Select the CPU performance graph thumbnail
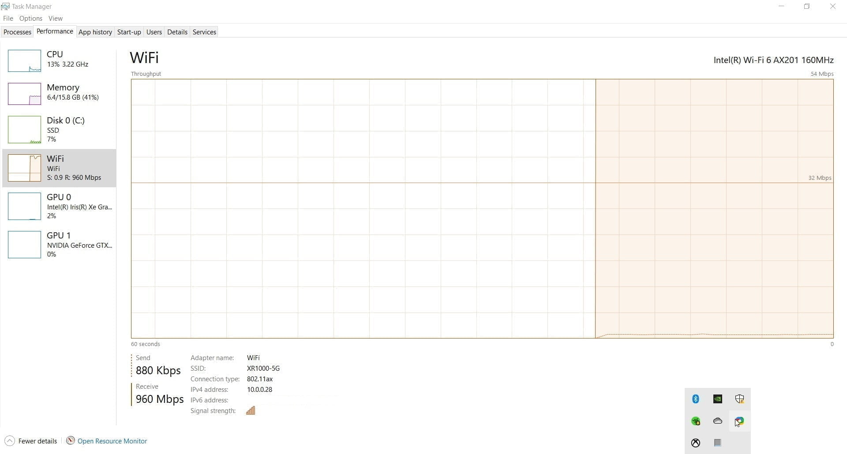Viewport: 847px width, 454px height. tap(24, 61)
